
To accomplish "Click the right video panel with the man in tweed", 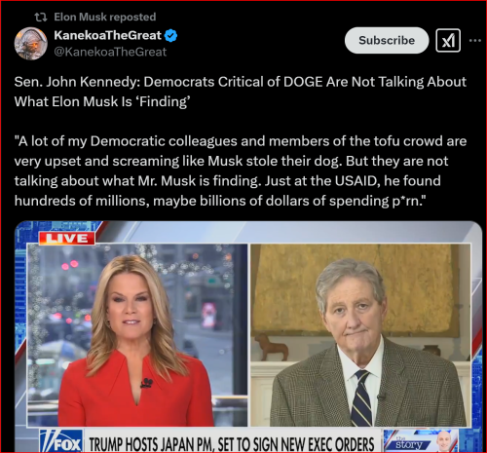I will pos(360,335).
